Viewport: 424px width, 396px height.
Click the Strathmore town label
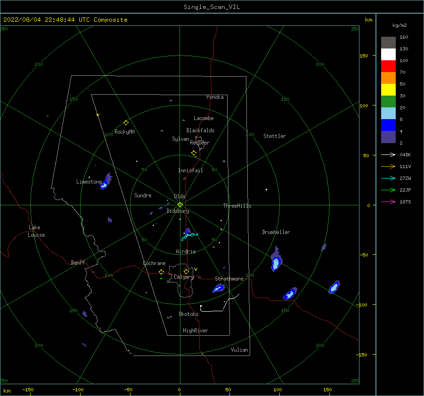point(229,279)
